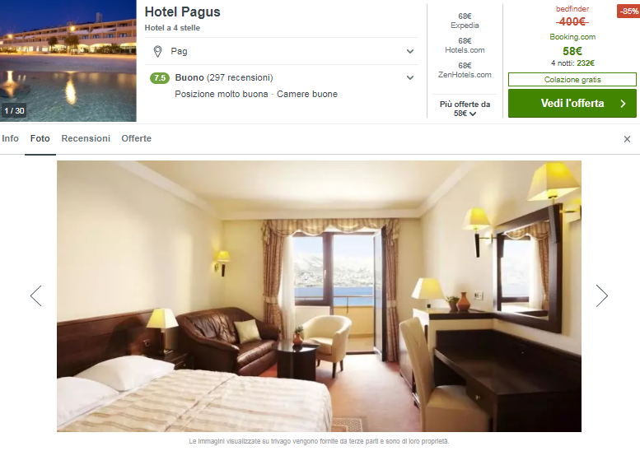The image size is (640, 451).
Task: Click the 7.5 rating badge
Action: 160,78
